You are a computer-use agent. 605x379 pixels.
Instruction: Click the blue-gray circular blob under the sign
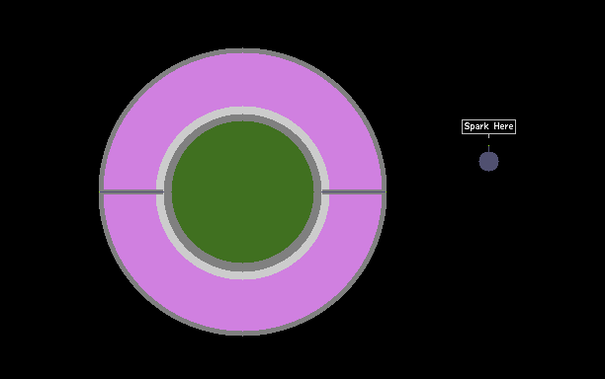point(489,162)
